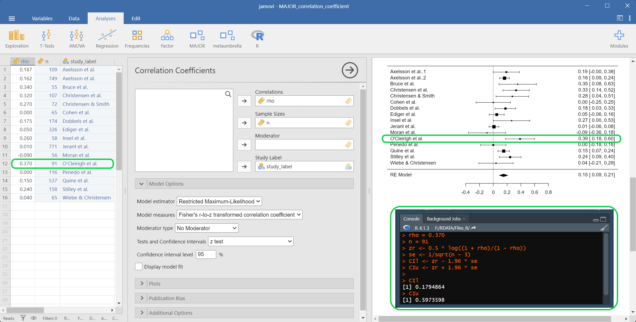Toggle the results panel fullscreen icon
The width and height of the screenshot is (636, 322).
point(619,18)
